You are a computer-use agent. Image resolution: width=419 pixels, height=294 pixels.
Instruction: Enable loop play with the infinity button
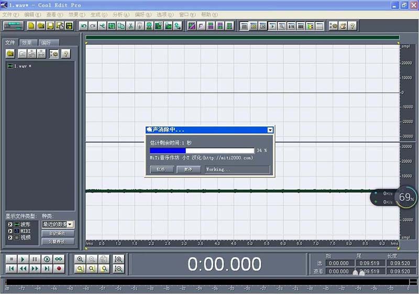(x=59, y=259)
